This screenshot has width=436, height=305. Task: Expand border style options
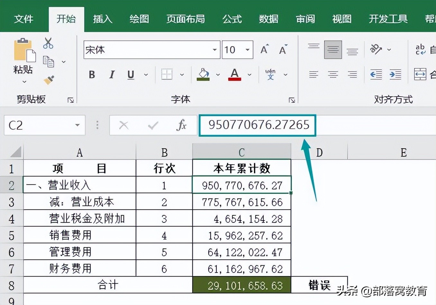coord(182,75)
